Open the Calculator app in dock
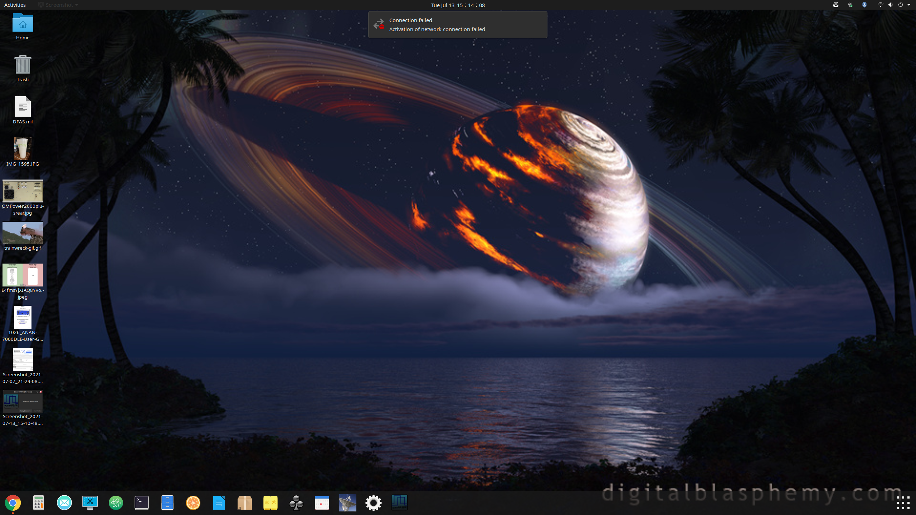The height and width of the screenshot is (515, 916). [x=39, y=503]
